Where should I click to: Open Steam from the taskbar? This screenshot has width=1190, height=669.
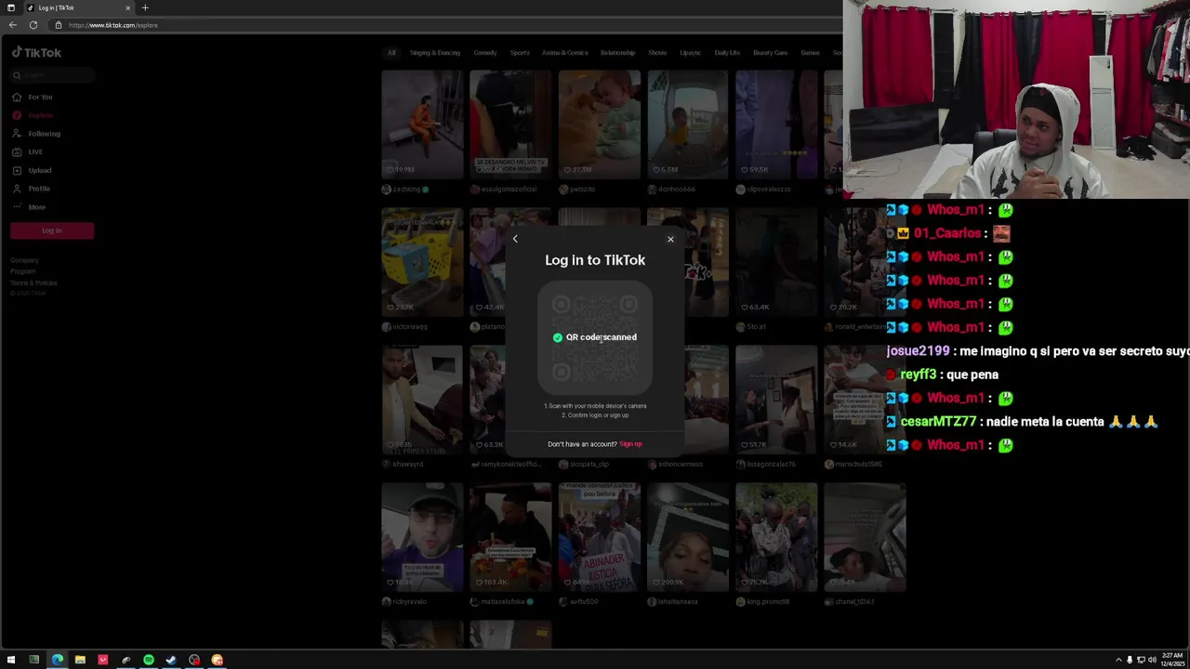click(x=171, y=660)
